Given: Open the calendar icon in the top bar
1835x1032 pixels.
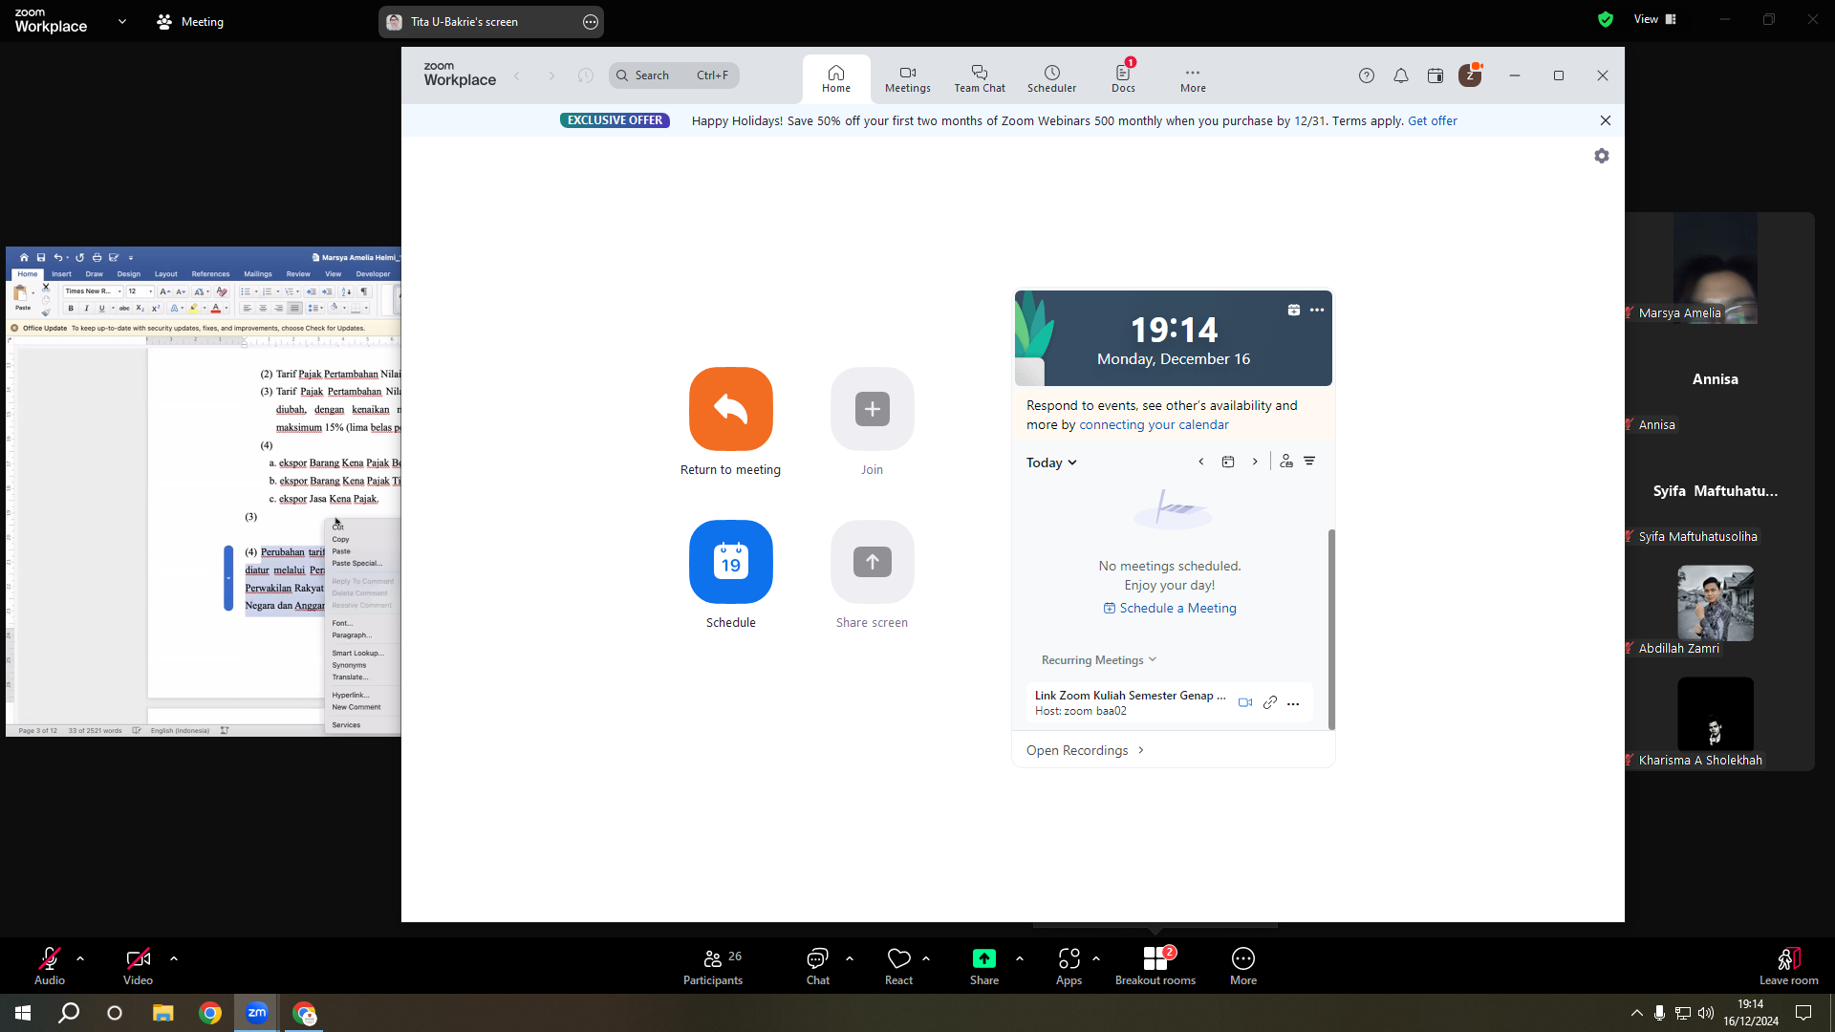Looking at the screenshot, I should coord(1436,75).
